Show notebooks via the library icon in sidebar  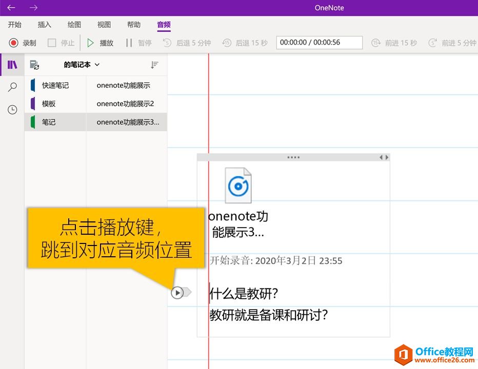coord(11,64)
